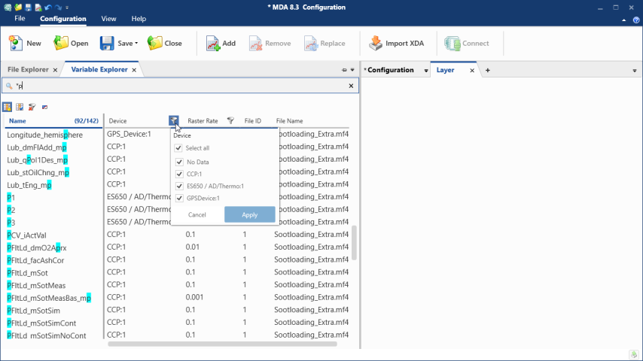Viewport: 643px width, 361px height.
Task: Click the Add measure file icon
Action: click(x=213, y=43)
